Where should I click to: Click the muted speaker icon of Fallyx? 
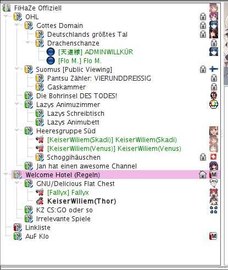point(40,193)
